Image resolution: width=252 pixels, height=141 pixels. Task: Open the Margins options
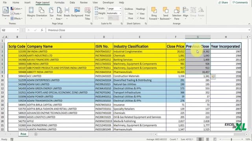pyautogui.click(x=31, y=13)
